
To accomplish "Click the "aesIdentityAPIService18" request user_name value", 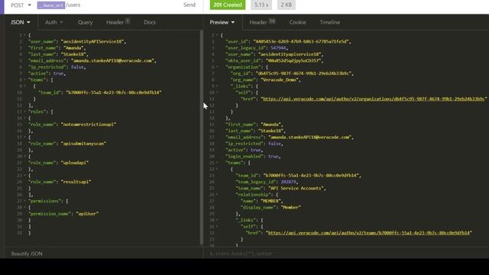I will tap(93, 41).
